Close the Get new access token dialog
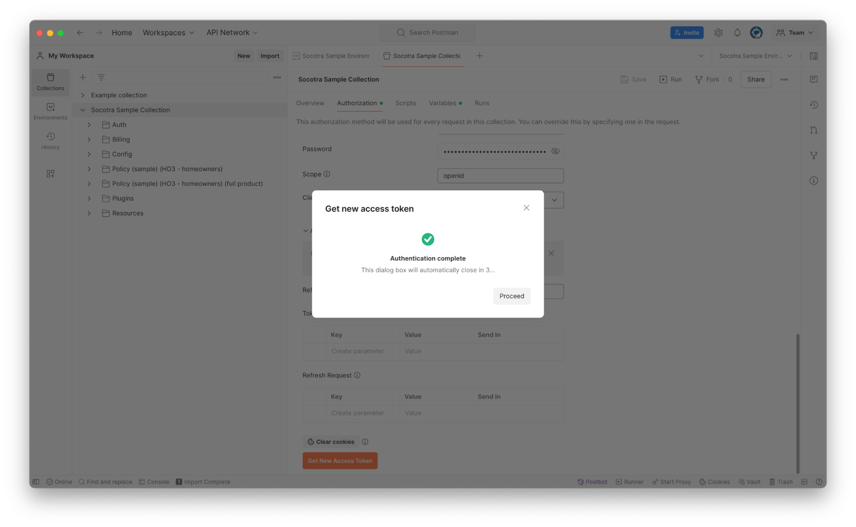 [526, 208]
